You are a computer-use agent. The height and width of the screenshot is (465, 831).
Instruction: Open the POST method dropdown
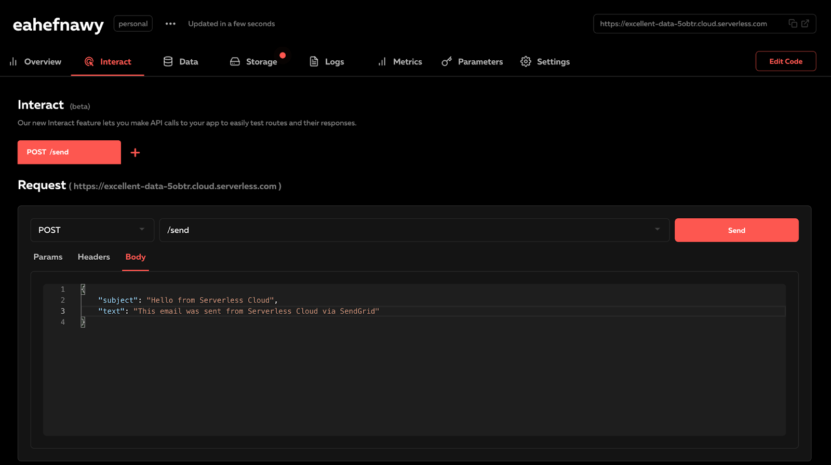(92, 230)
